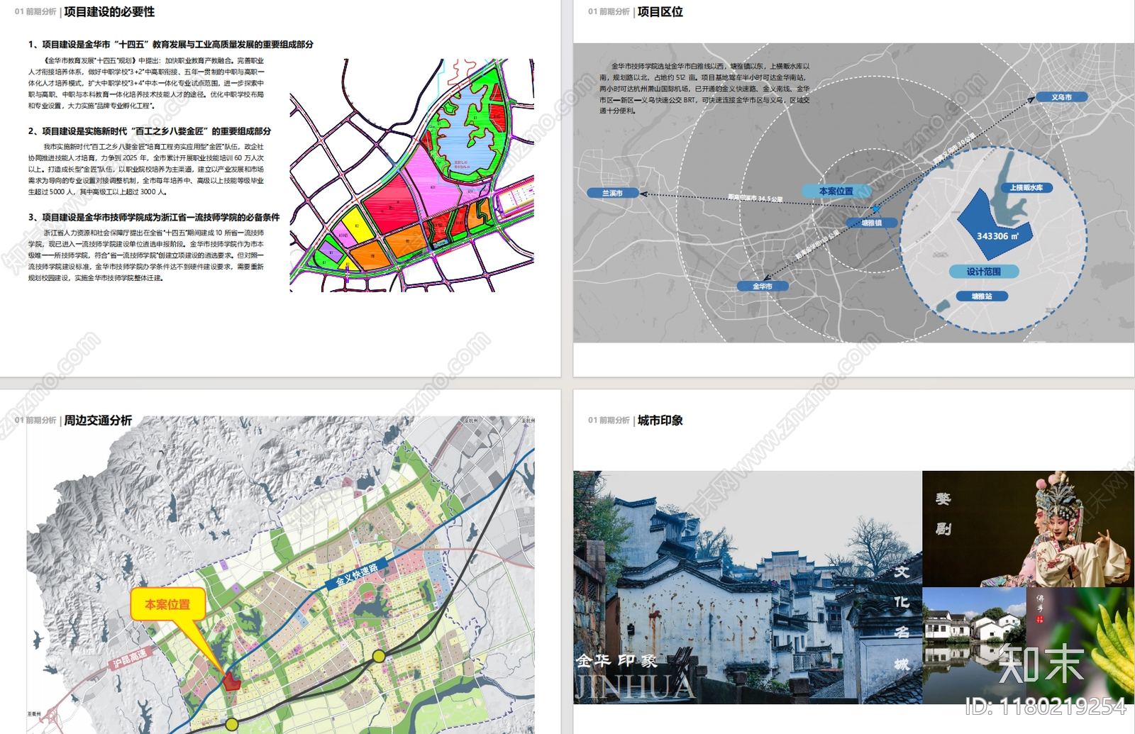The width and height of the screenshot is (1135, 734).
Task: Select the 塘雅镇 map label
Action: 872,223
